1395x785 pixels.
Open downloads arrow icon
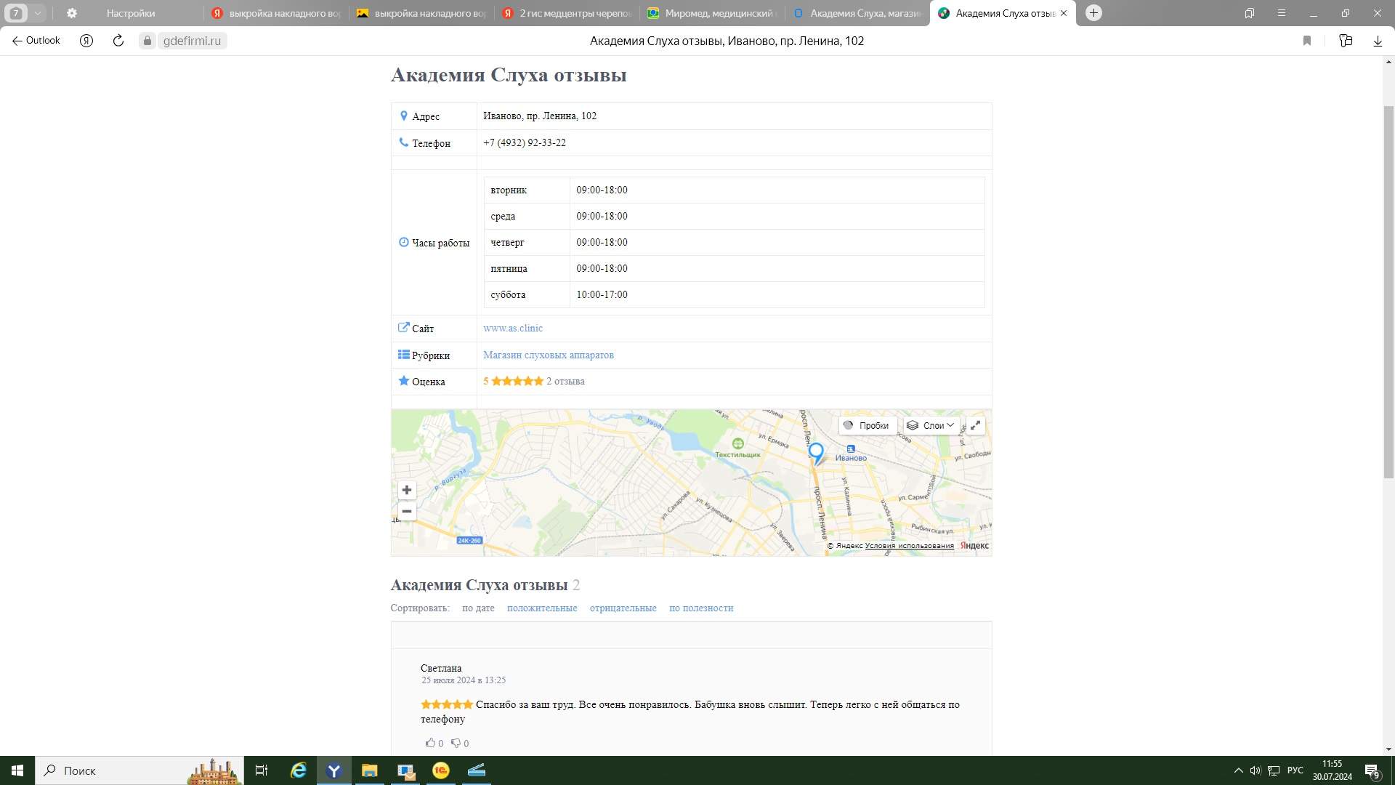[1378, 41]
